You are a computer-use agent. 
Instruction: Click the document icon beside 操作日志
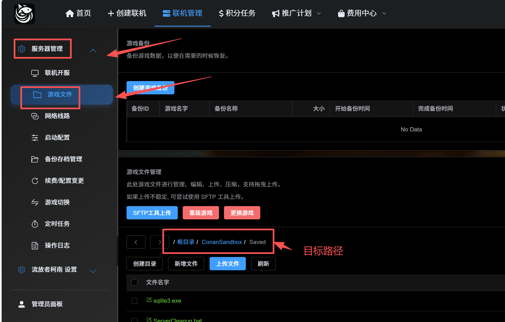(35, 246)
